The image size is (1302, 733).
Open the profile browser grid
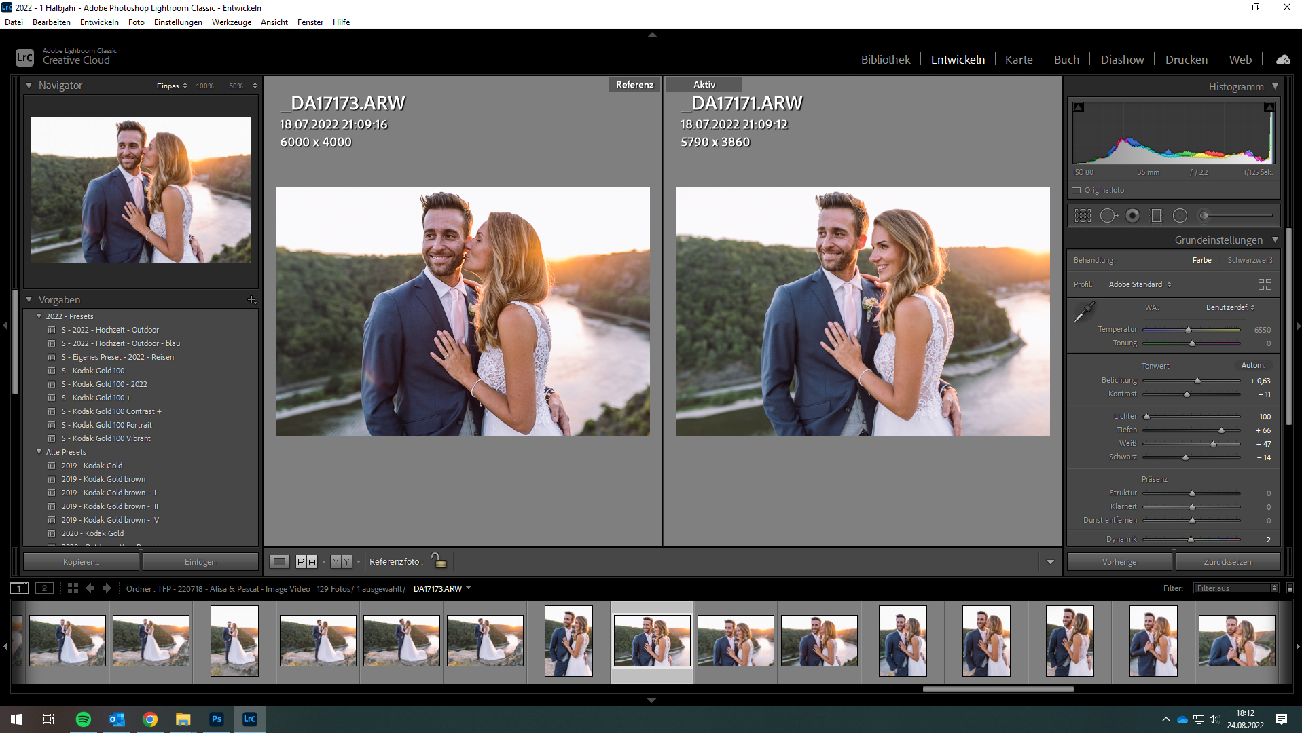coord(1264,284)
